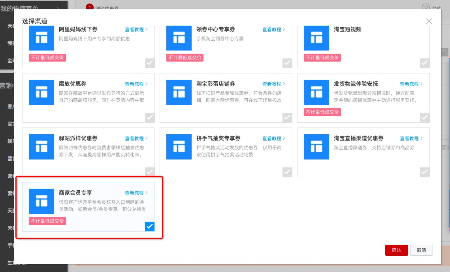Open 查看教程 for 领券中心专享券
Screen dimensions: 450x272
coord(274,30)
